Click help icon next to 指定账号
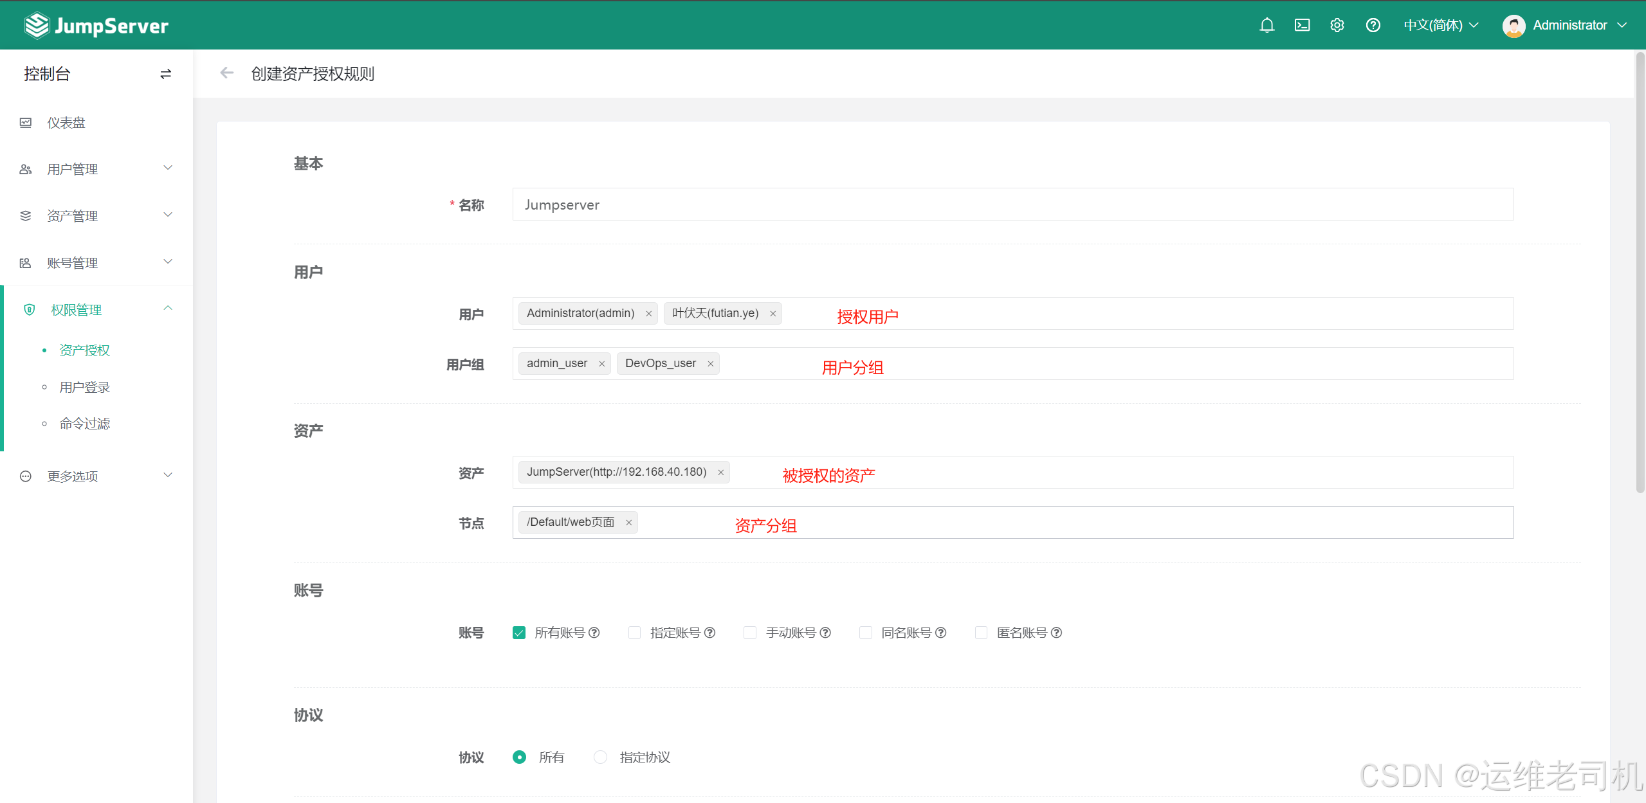 coord(710,633)
